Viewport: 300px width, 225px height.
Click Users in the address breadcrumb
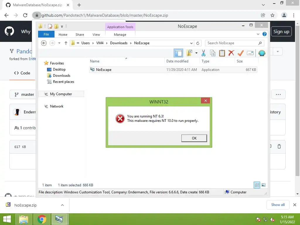click(x=86, y=43)
